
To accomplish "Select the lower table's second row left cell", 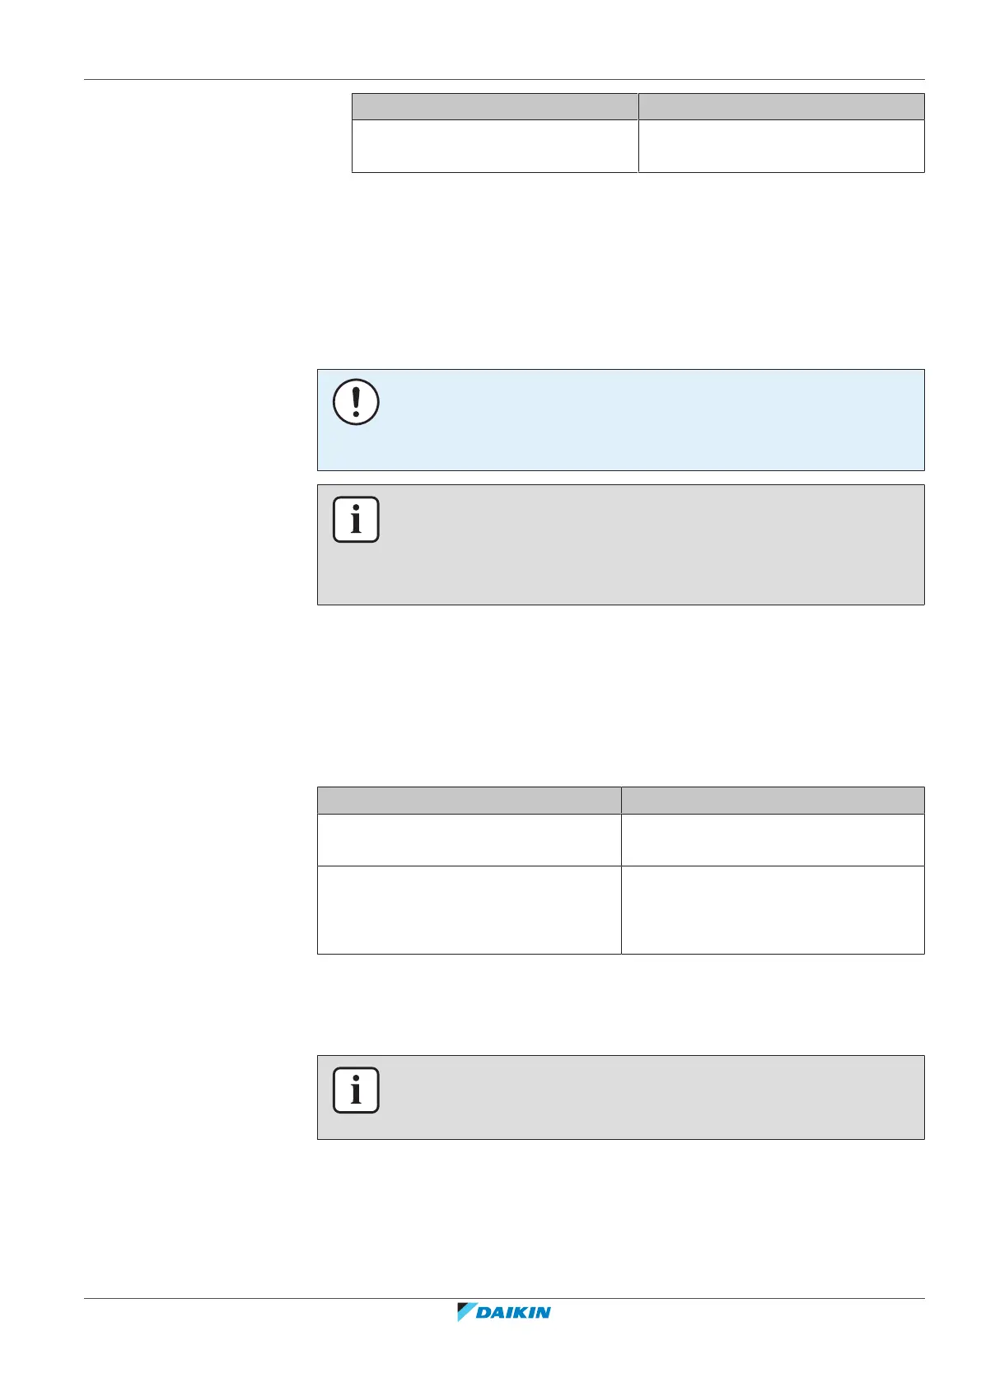I will pos(469,909).
